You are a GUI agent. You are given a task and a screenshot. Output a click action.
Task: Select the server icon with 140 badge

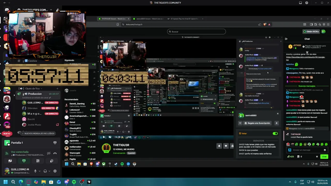7,125
